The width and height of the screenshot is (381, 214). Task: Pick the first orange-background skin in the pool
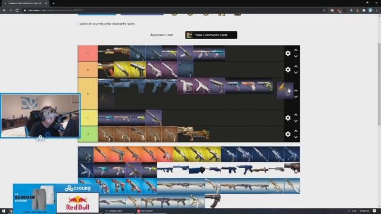click(102, 155)
